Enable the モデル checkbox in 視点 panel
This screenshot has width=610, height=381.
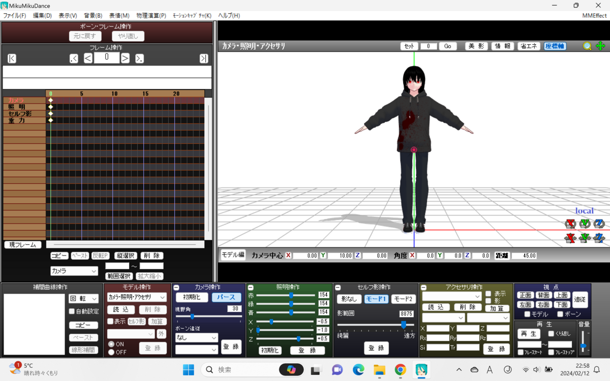tap(527, 314)
